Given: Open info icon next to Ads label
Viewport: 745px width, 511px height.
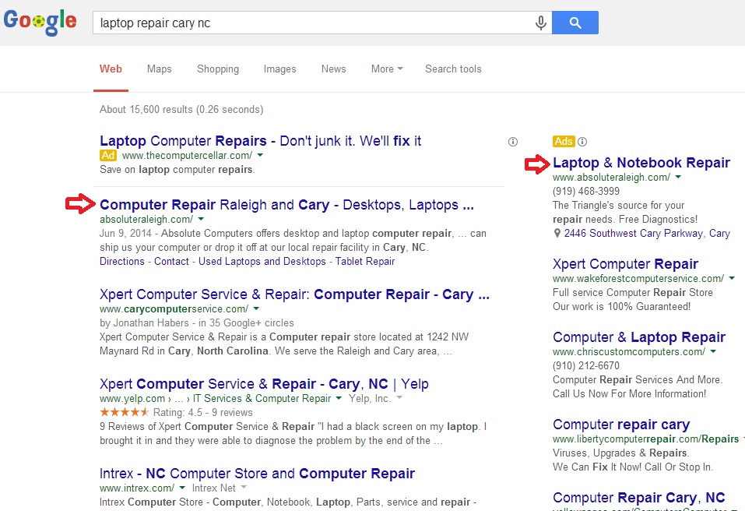Looking at the screenshot, I should point(582,142).
